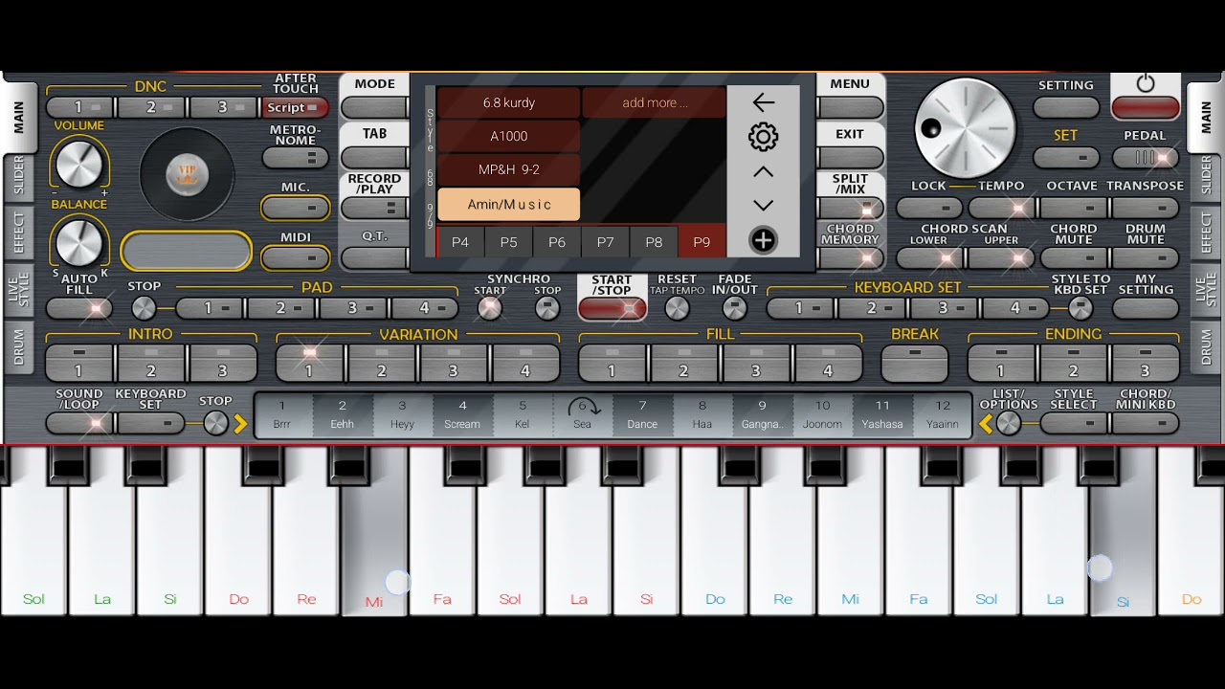The width and height of the screenshot is (1225, 689).
Task: Open the right DRUM side tab
Action: tap(1205, 347)
